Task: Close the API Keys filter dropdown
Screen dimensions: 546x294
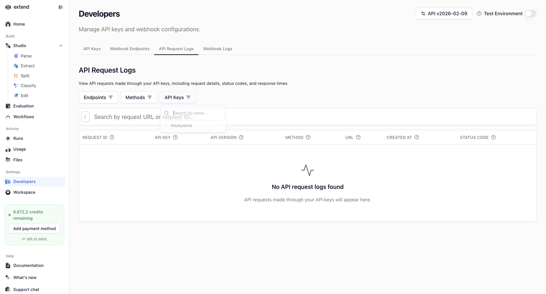Action: click(178, 98)
